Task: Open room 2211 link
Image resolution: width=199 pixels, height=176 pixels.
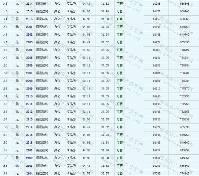Action: (x=29, y=104)
